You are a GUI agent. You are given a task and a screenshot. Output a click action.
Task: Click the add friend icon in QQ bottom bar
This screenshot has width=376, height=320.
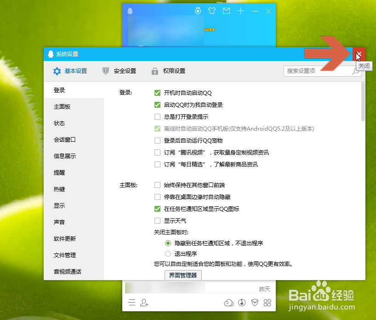[144, 303]
